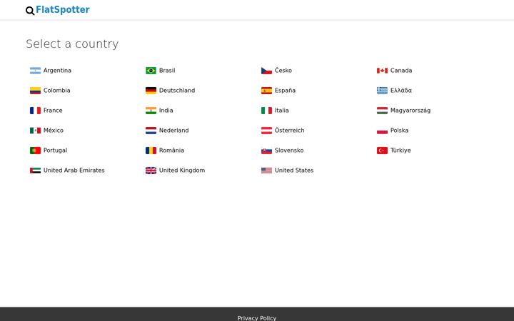This screenshot has height=321, width=514.
Task: Click the Canada flag icon
Action: 382,71
